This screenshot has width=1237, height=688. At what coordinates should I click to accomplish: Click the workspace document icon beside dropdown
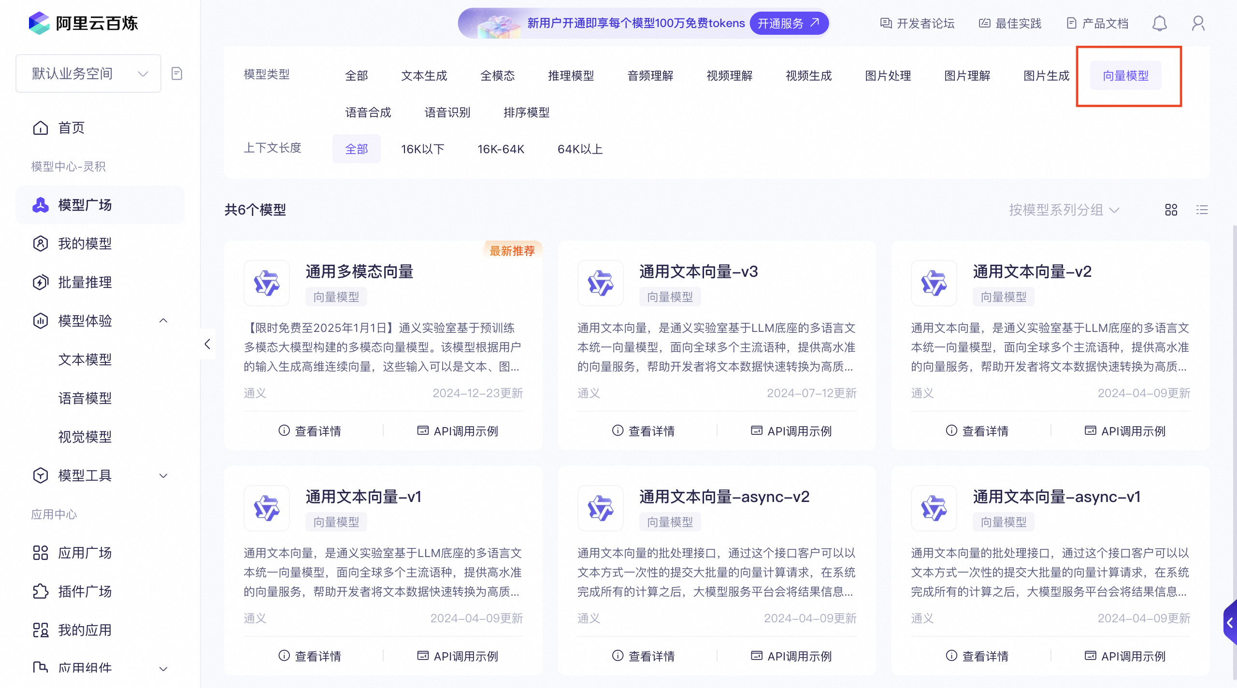tap(177, 73)
